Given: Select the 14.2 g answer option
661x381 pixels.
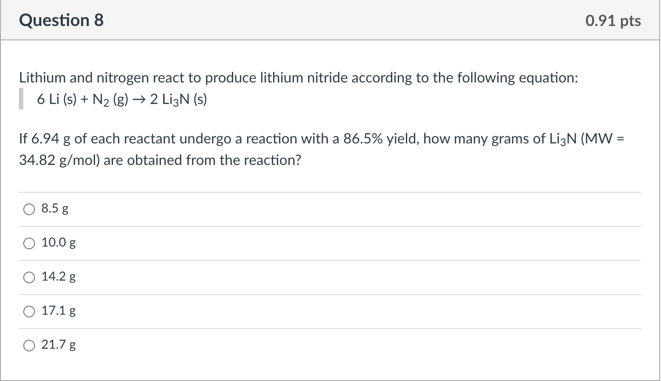Looking at the screenshot, I should 29,277.
